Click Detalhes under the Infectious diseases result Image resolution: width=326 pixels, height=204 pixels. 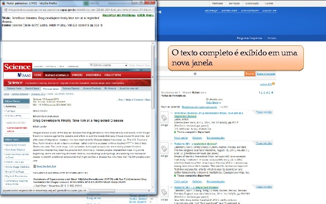[x=197, y=138]
